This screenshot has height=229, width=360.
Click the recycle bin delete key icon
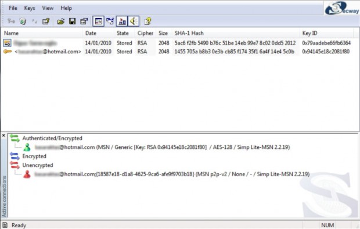(23, 21)
